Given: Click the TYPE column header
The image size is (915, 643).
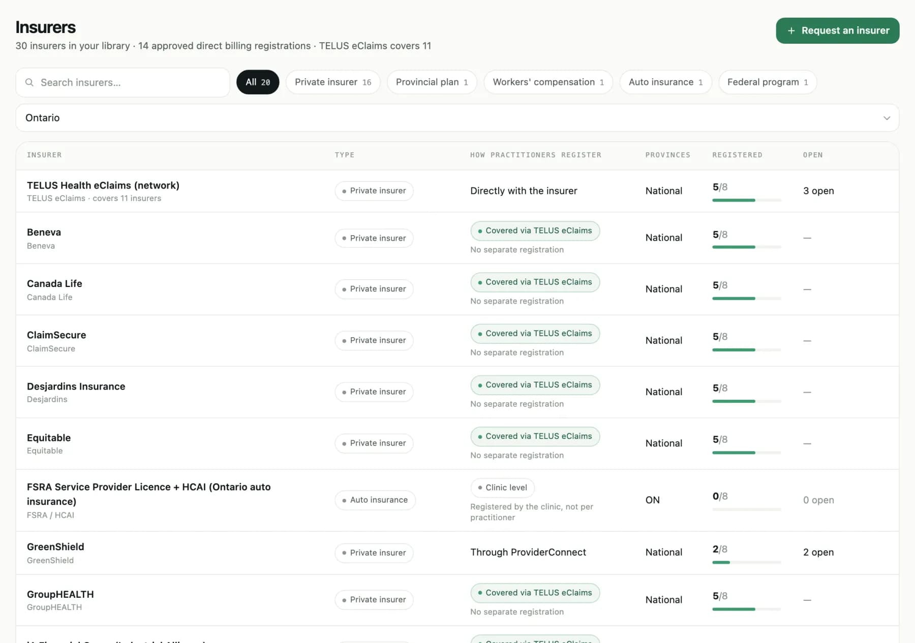Looking at the screenshot, I should 344,155.
